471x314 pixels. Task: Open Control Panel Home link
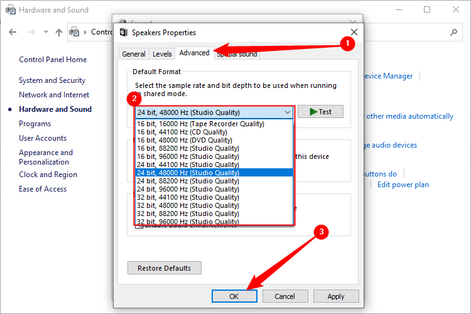[x=53, y=60]
